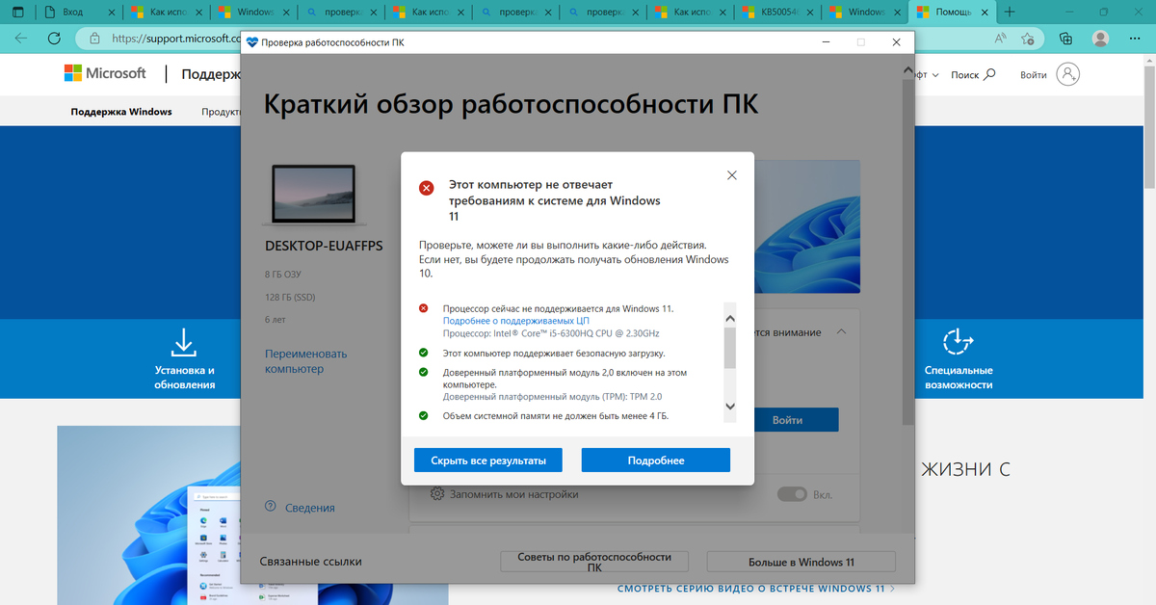Screen dimensions: 1156x605
Task: Go back with the browser arrow
Action: pyautogui.click(x=21, y=39)
